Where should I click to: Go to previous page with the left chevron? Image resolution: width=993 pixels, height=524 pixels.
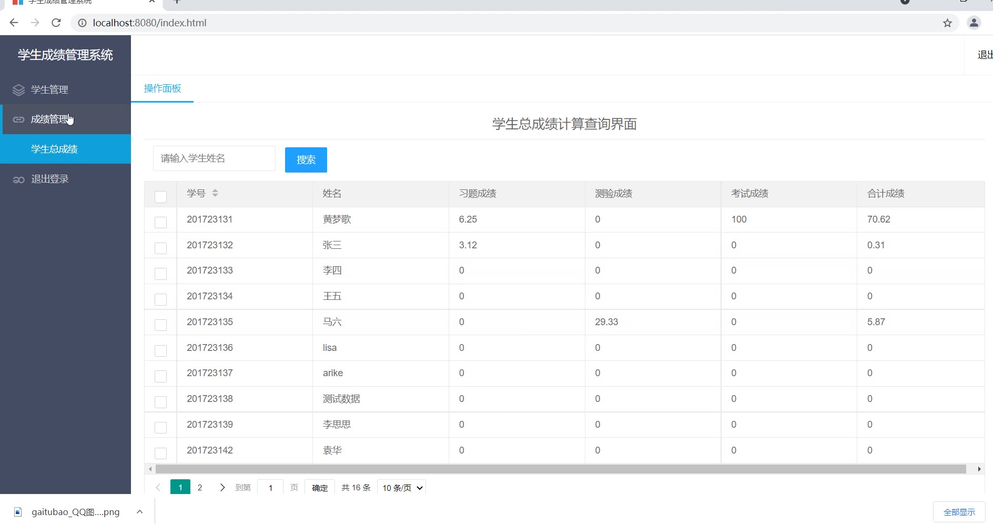[x=158, y=488]
